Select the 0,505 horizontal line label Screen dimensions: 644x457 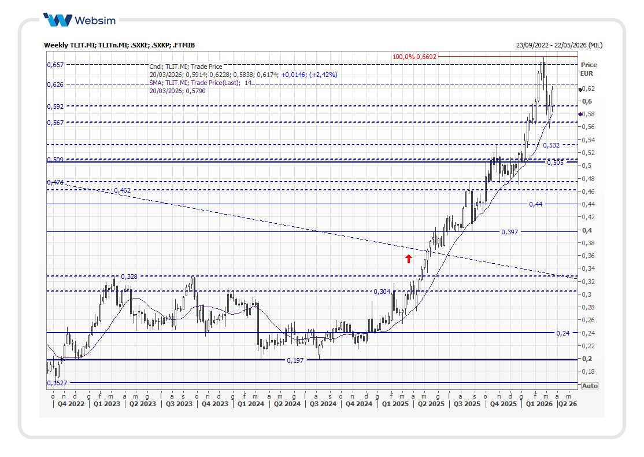554,163
